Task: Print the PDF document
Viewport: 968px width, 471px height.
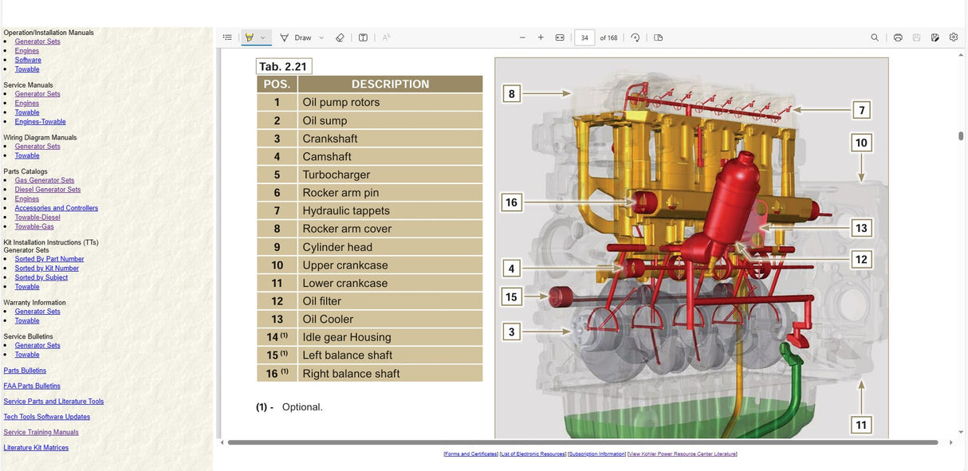Action: coord(898,37)
